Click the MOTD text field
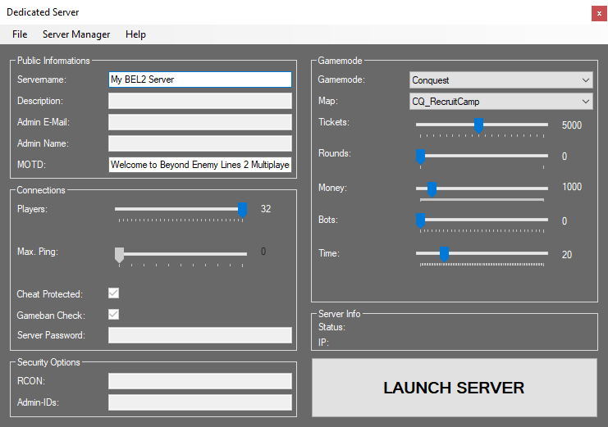This screenshot has width=608, height=427. pos(199,165)
